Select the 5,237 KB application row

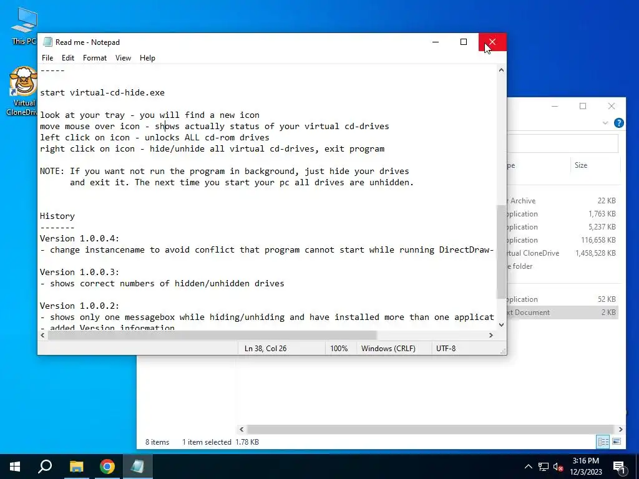click(x=563, y=227)
